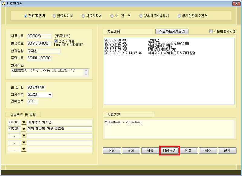Click the 차트번호 input field

39,36
